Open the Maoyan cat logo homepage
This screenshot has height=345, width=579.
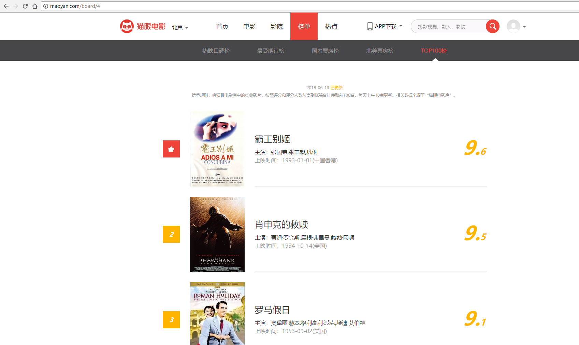(143, 26)
